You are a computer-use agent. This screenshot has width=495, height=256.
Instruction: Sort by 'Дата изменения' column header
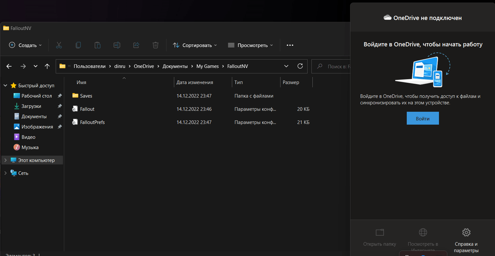point(195,82)
